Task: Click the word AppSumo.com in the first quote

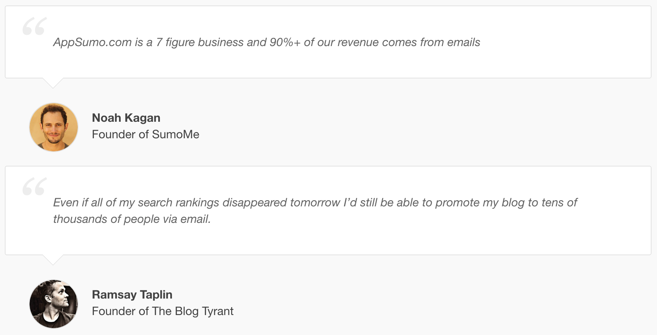Action: click(93, 42)
